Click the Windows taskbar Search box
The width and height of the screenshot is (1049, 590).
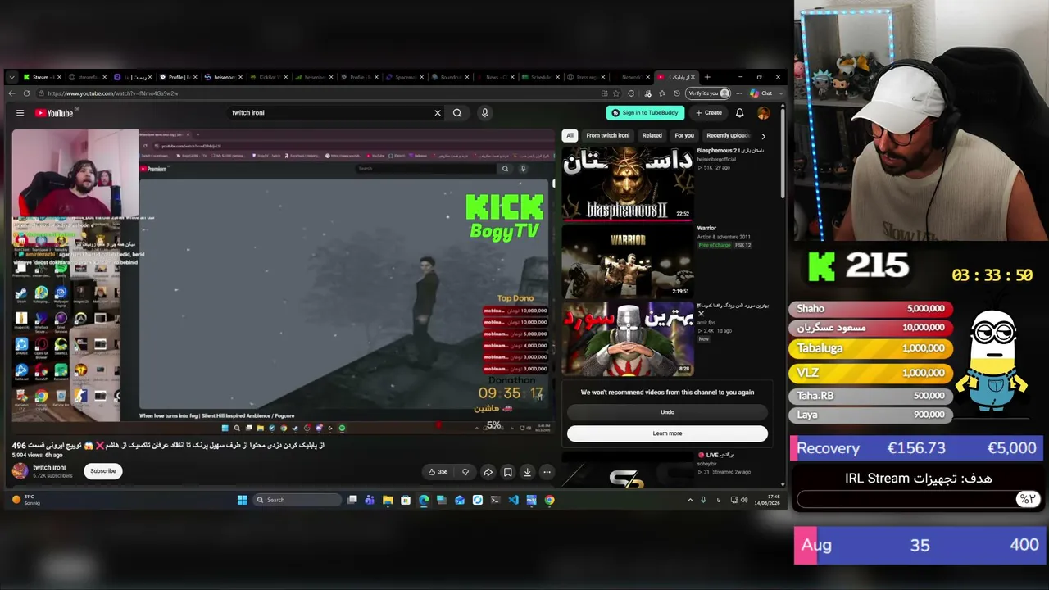pos(297,500)
